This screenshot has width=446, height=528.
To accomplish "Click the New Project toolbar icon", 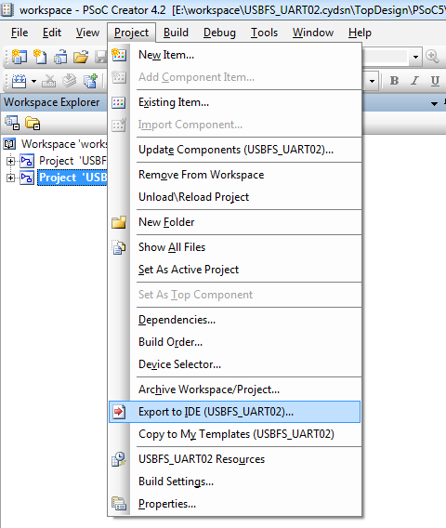I will point(19,56).
